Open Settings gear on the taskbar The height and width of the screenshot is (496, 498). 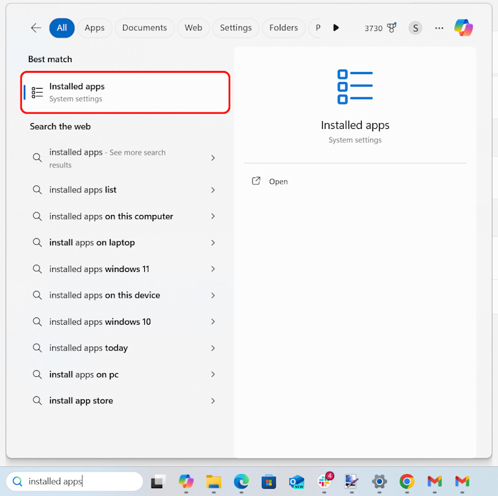(x=379, y=481)
